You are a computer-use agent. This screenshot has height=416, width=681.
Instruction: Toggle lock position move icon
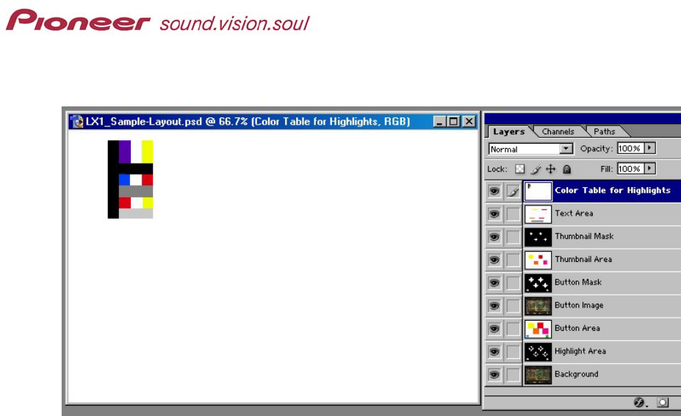551,169
